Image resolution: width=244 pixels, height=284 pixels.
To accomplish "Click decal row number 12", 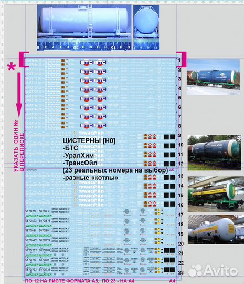I will pos(181,164).
